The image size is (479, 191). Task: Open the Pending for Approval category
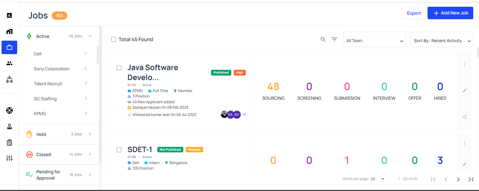pyautogui.click(x=59, y=175)
